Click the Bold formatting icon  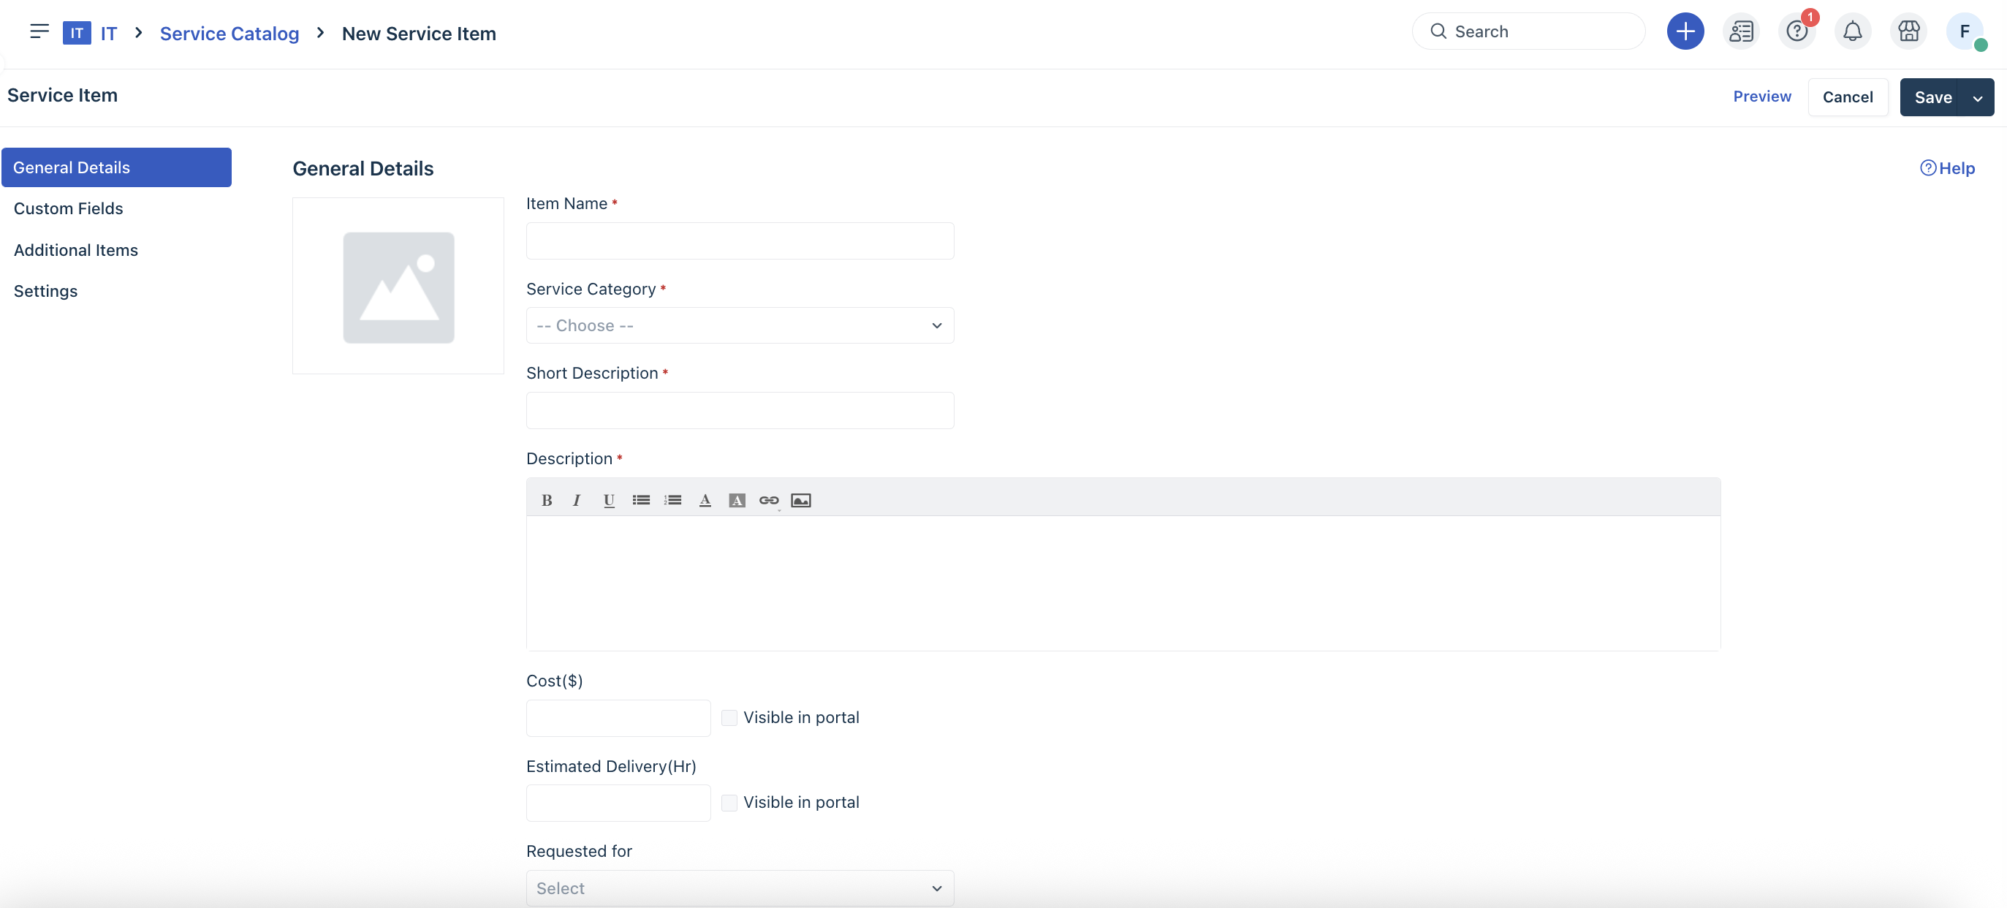(x=546, y=500)
